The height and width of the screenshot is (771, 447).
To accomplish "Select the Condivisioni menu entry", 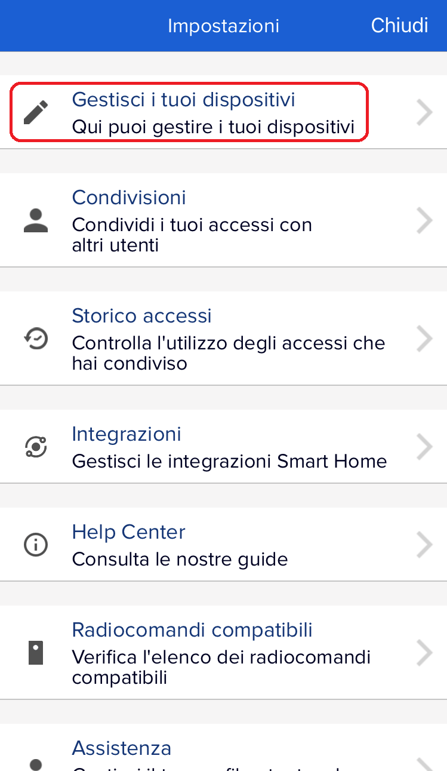I will [x=129, y=198].
